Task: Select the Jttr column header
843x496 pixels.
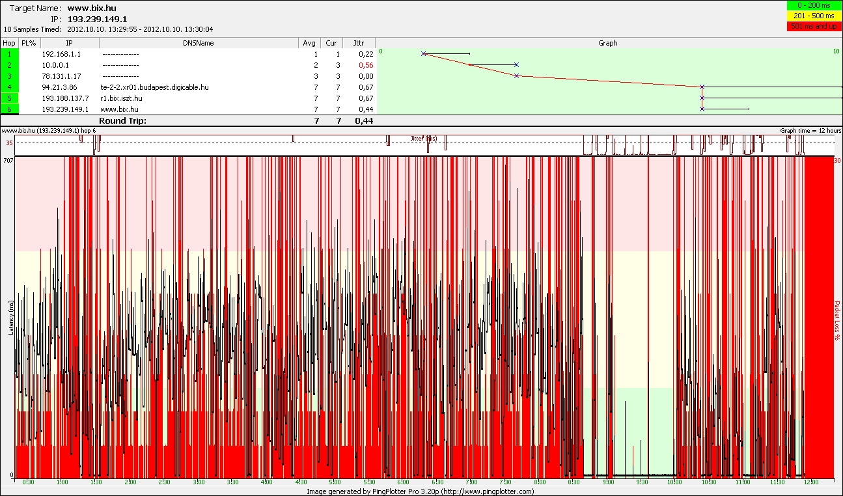Action: tap(359, 43)
